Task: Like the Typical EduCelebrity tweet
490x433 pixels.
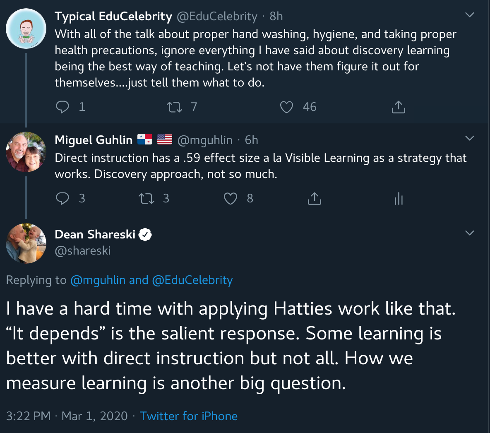Action: pos(286,107)
